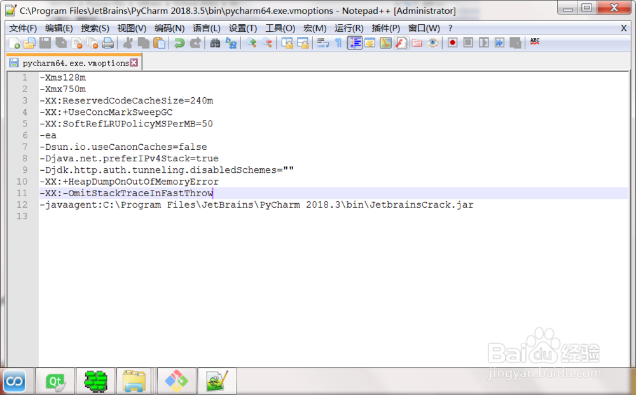
Task: Zoom in with the magnifier plus icon
Action: 251,43
